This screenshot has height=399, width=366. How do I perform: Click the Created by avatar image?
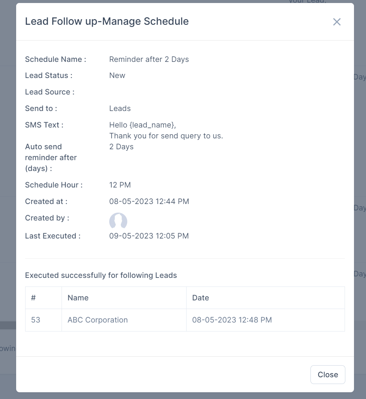point(118,221)
